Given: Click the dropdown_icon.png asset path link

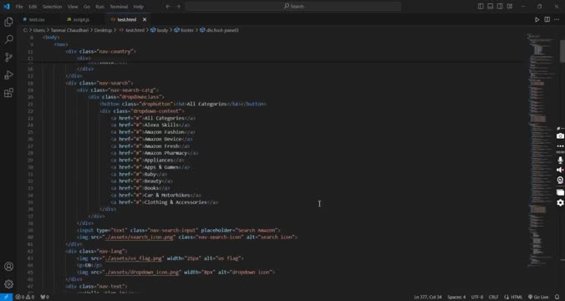Looking at the screenshot, I should (x=141, y=273).
